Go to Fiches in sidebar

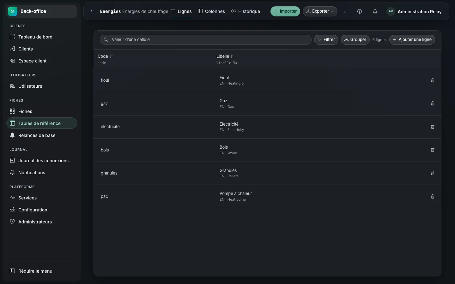(x=42, y=111)
